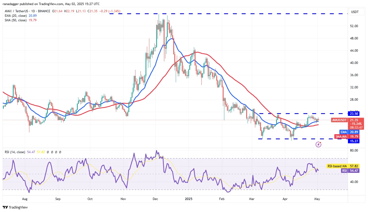The image size is (368, 212).
Task: Click the 2025 label on time axis
Action: (x=188, y=199)
